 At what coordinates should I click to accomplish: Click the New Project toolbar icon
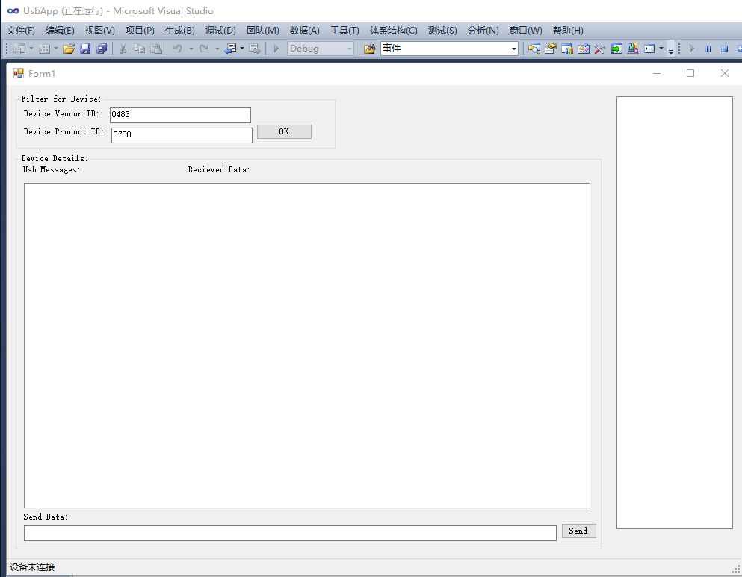(19, 49)
